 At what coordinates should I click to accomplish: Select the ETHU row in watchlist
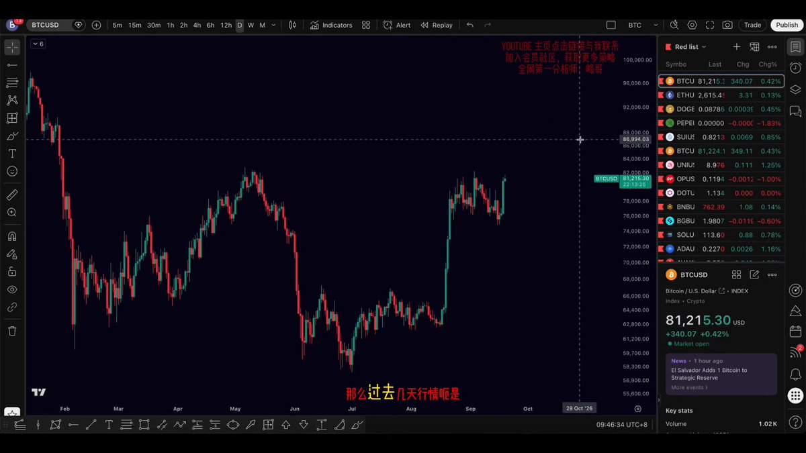(721, 95)
